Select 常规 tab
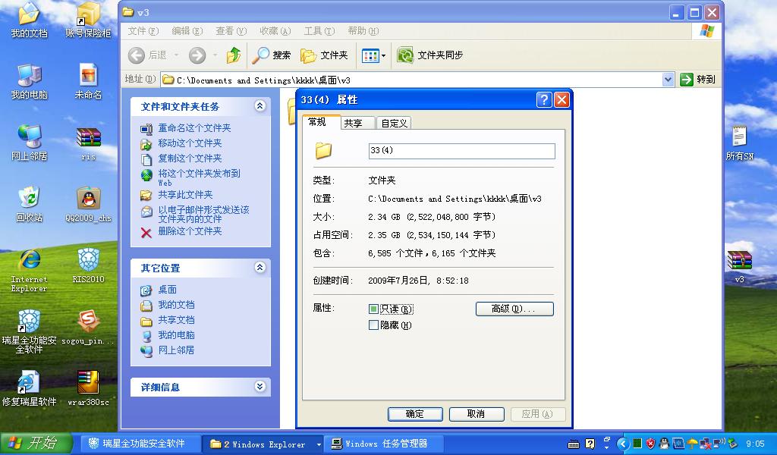777x455 pixels. pos(321,122)
